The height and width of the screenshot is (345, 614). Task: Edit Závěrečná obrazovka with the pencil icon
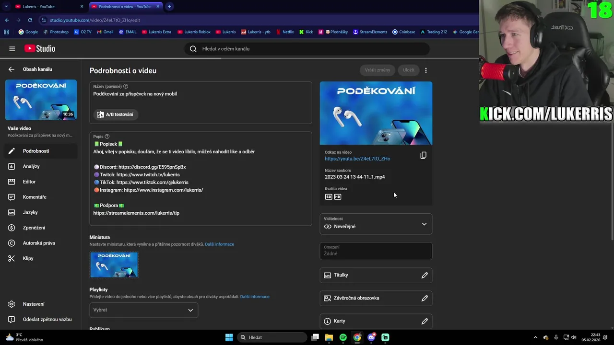click(425, 299)
